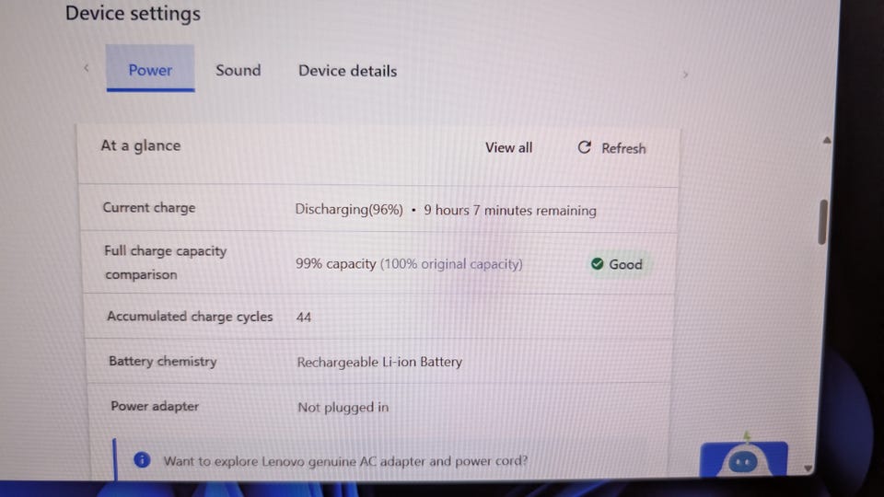884x497 pixels.
Task: Click the View all link
Action: pyautogui.click(x=508, y=147)
